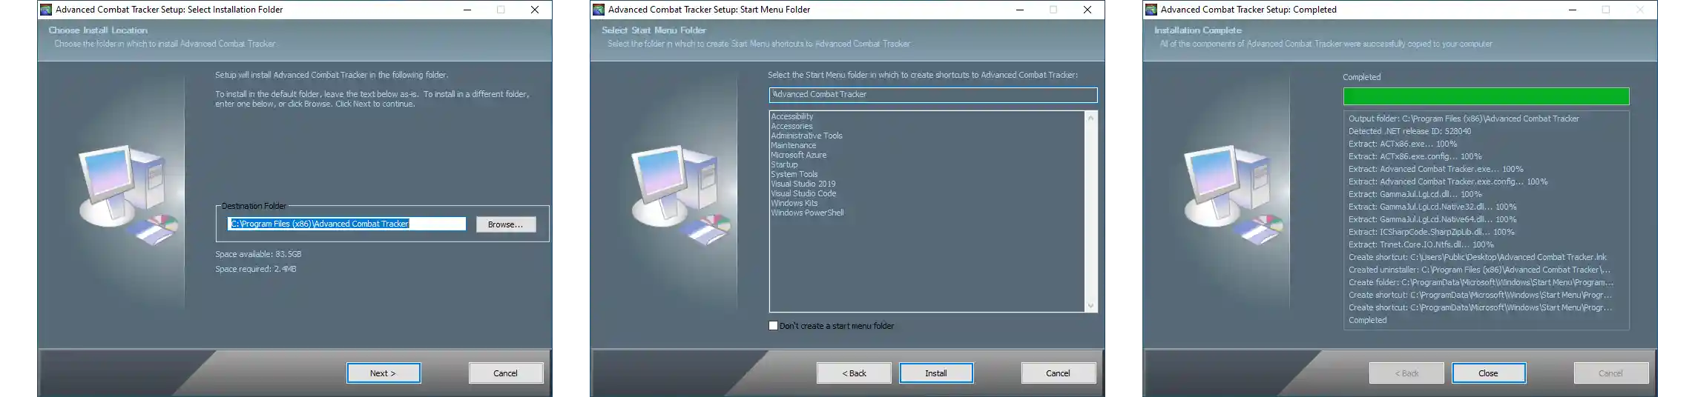Screen dimensions: 1695x397
Task: Click Space available: 83.5GB text
Action: click(x=258, y=254)
